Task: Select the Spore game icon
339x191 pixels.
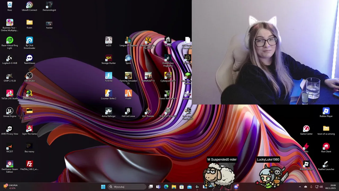Action: (x=128, y=59)
